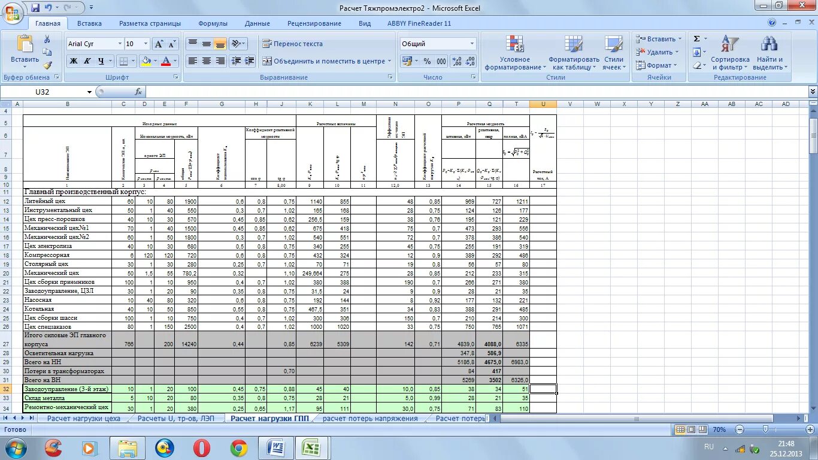
Task: Open Найти и выделить menu
Action: pos(769,53)
